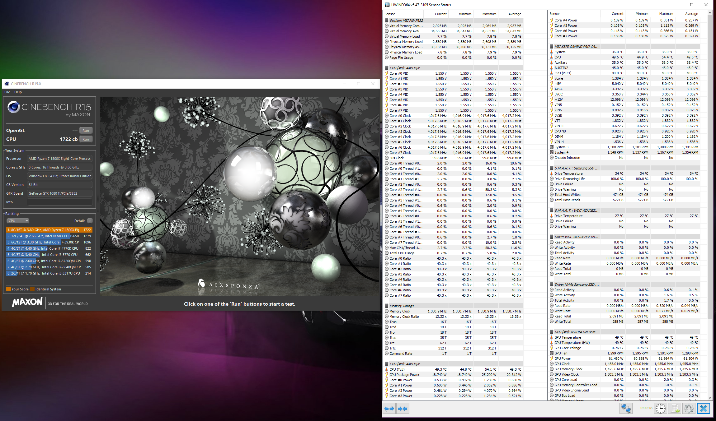The width and height of the screenshot is (716, 421).
Task: Click the empty Info text field
Action: tap(60, 202)
